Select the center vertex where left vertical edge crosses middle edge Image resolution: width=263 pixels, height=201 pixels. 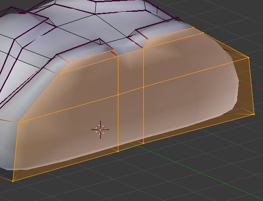pyautogui.click(x=118, y=95)
